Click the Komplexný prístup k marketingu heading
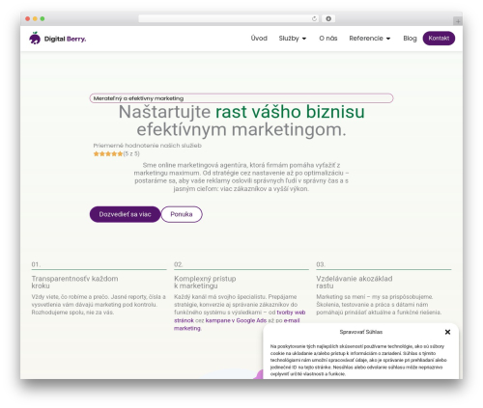Image resolution: width=483 pixels, height=408 pixels. coord(205,282)
